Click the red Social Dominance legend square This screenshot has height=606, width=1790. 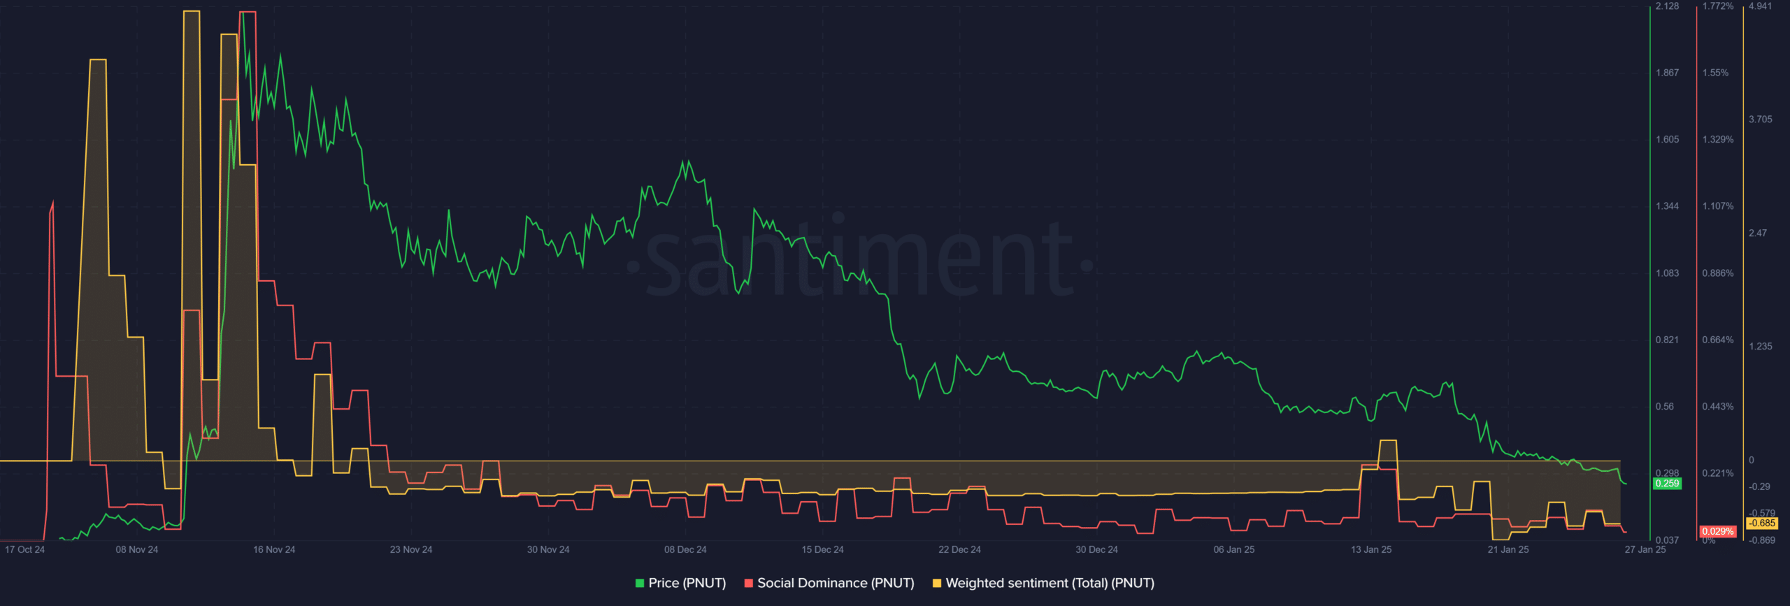749,583
